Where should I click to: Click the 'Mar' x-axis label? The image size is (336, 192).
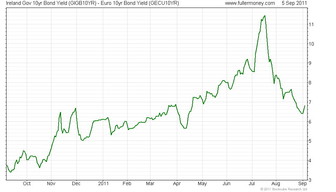click(150, 184)
